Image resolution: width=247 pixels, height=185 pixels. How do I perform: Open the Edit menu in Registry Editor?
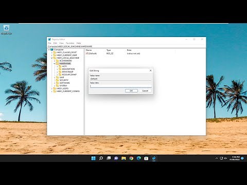tap(55, 43)
